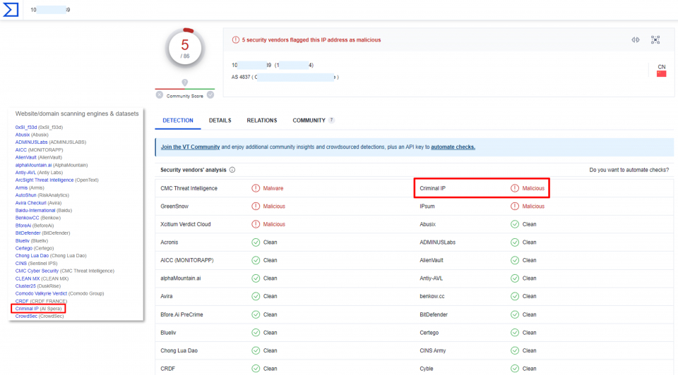Click the Criminal IP vendor name in table
The width and height of the screenshot is (678, 375).
tap(432, 188)
